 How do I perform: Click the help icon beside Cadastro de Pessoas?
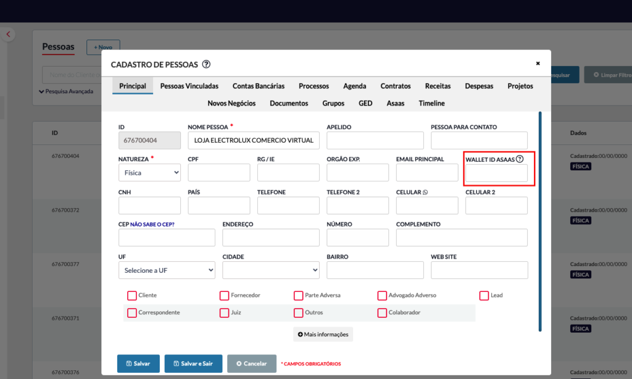tap(206, 64)
